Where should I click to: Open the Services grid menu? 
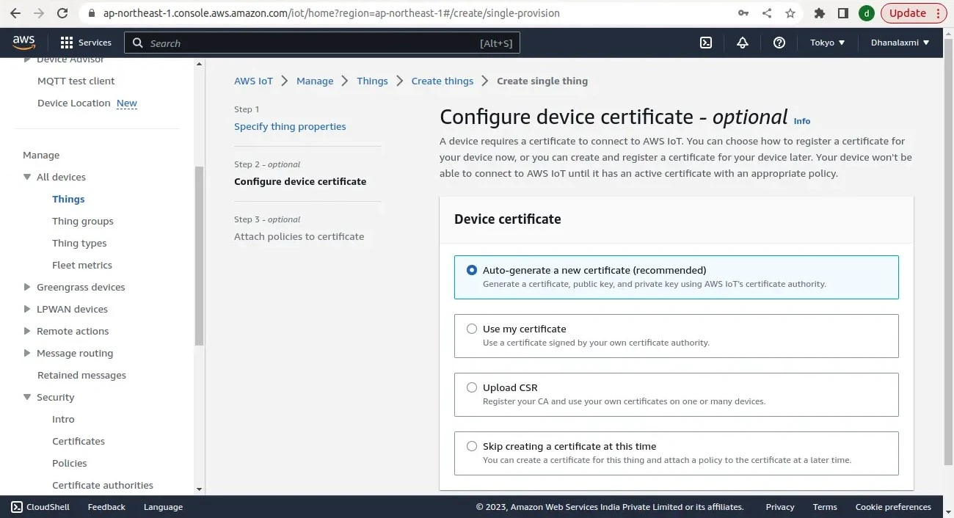click(x=86, y=43)
